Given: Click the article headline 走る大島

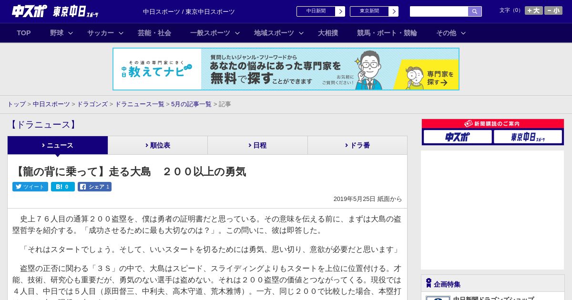Looking at the screenshot, I should pos(130,171).
